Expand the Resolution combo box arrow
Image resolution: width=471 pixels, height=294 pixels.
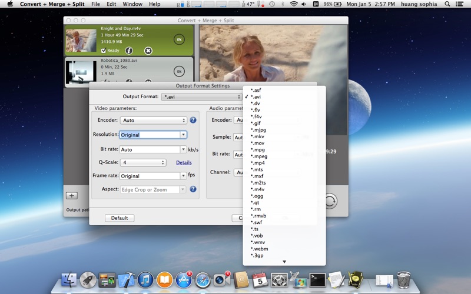[x=183, y=135]
